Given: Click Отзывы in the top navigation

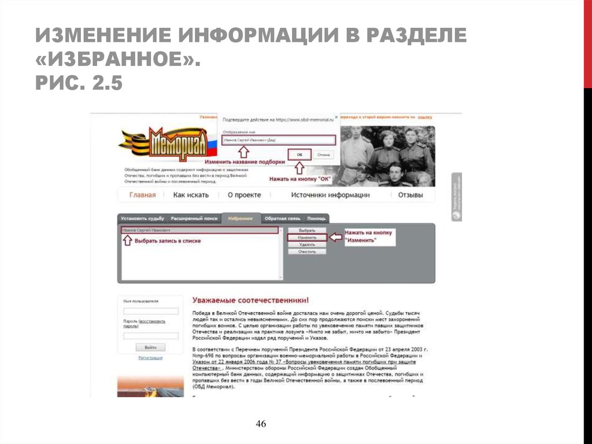Looking at the screenshot, I should [x=410, y=195].
